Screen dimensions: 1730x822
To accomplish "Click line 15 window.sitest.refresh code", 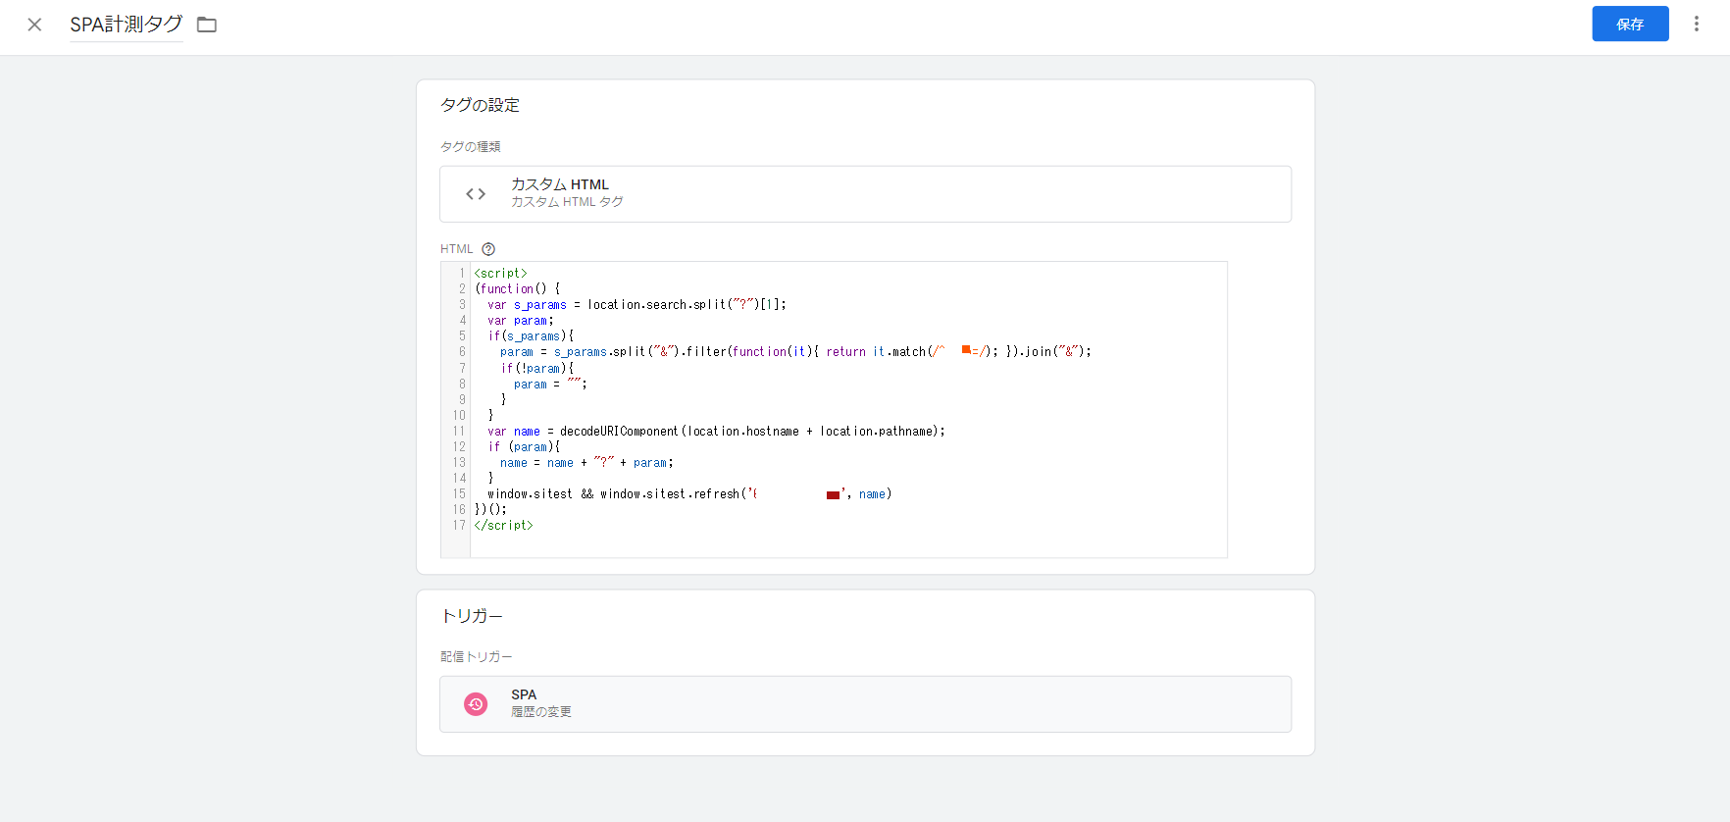I will click(689, 494).
